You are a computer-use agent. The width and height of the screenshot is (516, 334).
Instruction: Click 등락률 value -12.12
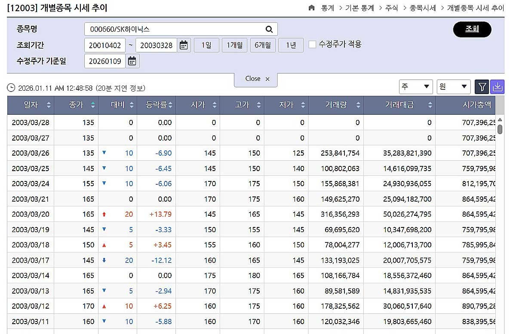[x=162, y=260]
